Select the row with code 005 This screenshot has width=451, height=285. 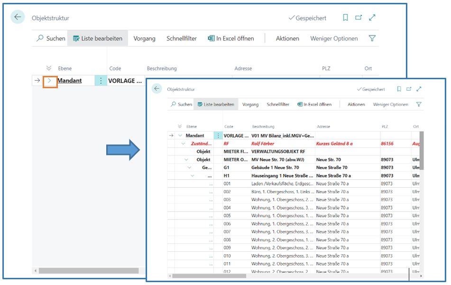(x=227, y=215)
